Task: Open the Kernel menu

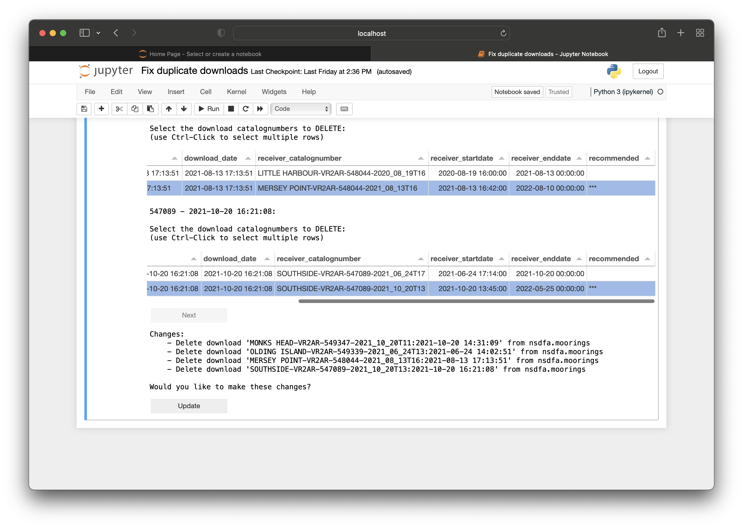Action: point(237,91)
